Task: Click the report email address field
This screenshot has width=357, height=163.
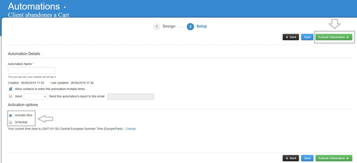Action: (131, 97)
